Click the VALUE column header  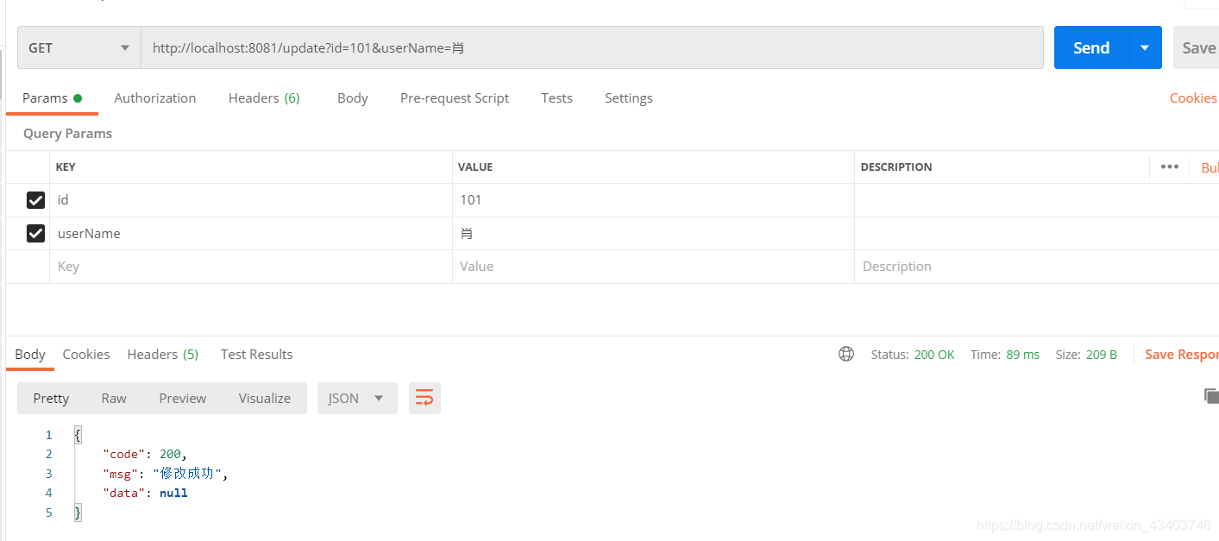click(x=475, y=167)
